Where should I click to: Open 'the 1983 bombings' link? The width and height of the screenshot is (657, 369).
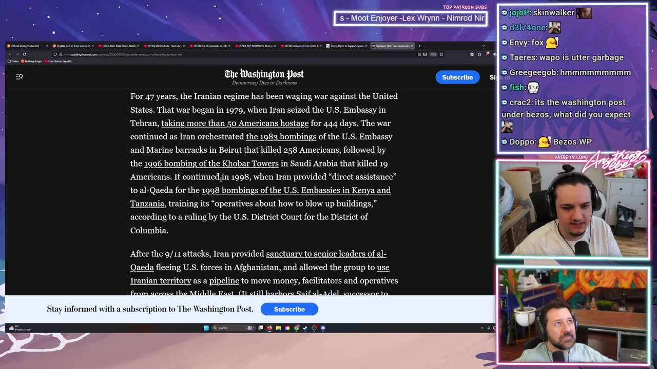(281, 136)
